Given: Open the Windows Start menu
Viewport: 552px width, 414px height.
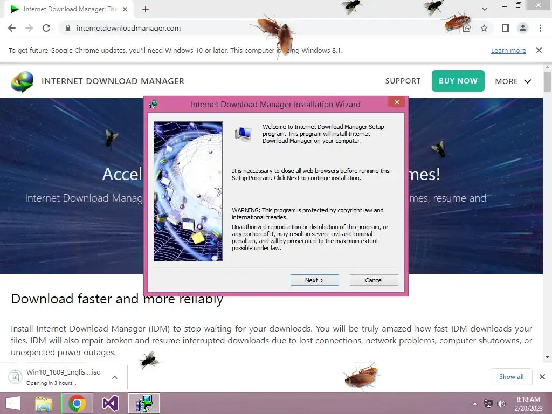Looking at the screenshot, I should pos(13,403).
